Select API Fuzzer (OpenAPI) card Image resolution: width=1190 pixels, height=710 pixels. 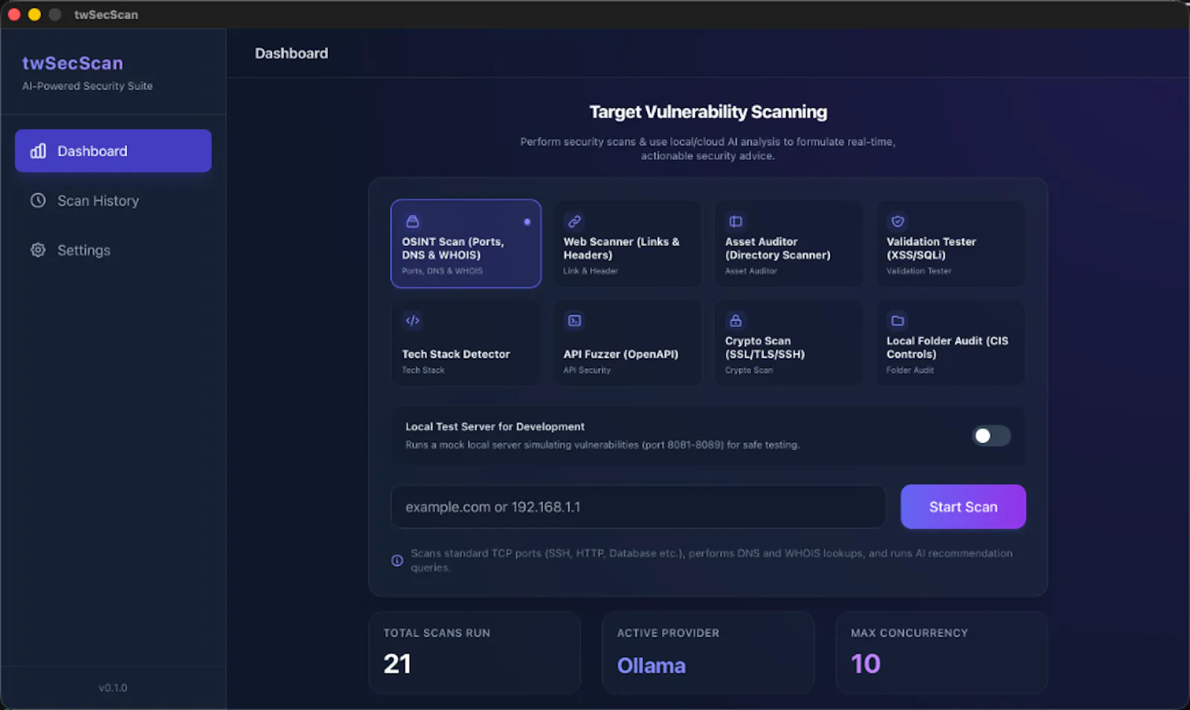627,343
